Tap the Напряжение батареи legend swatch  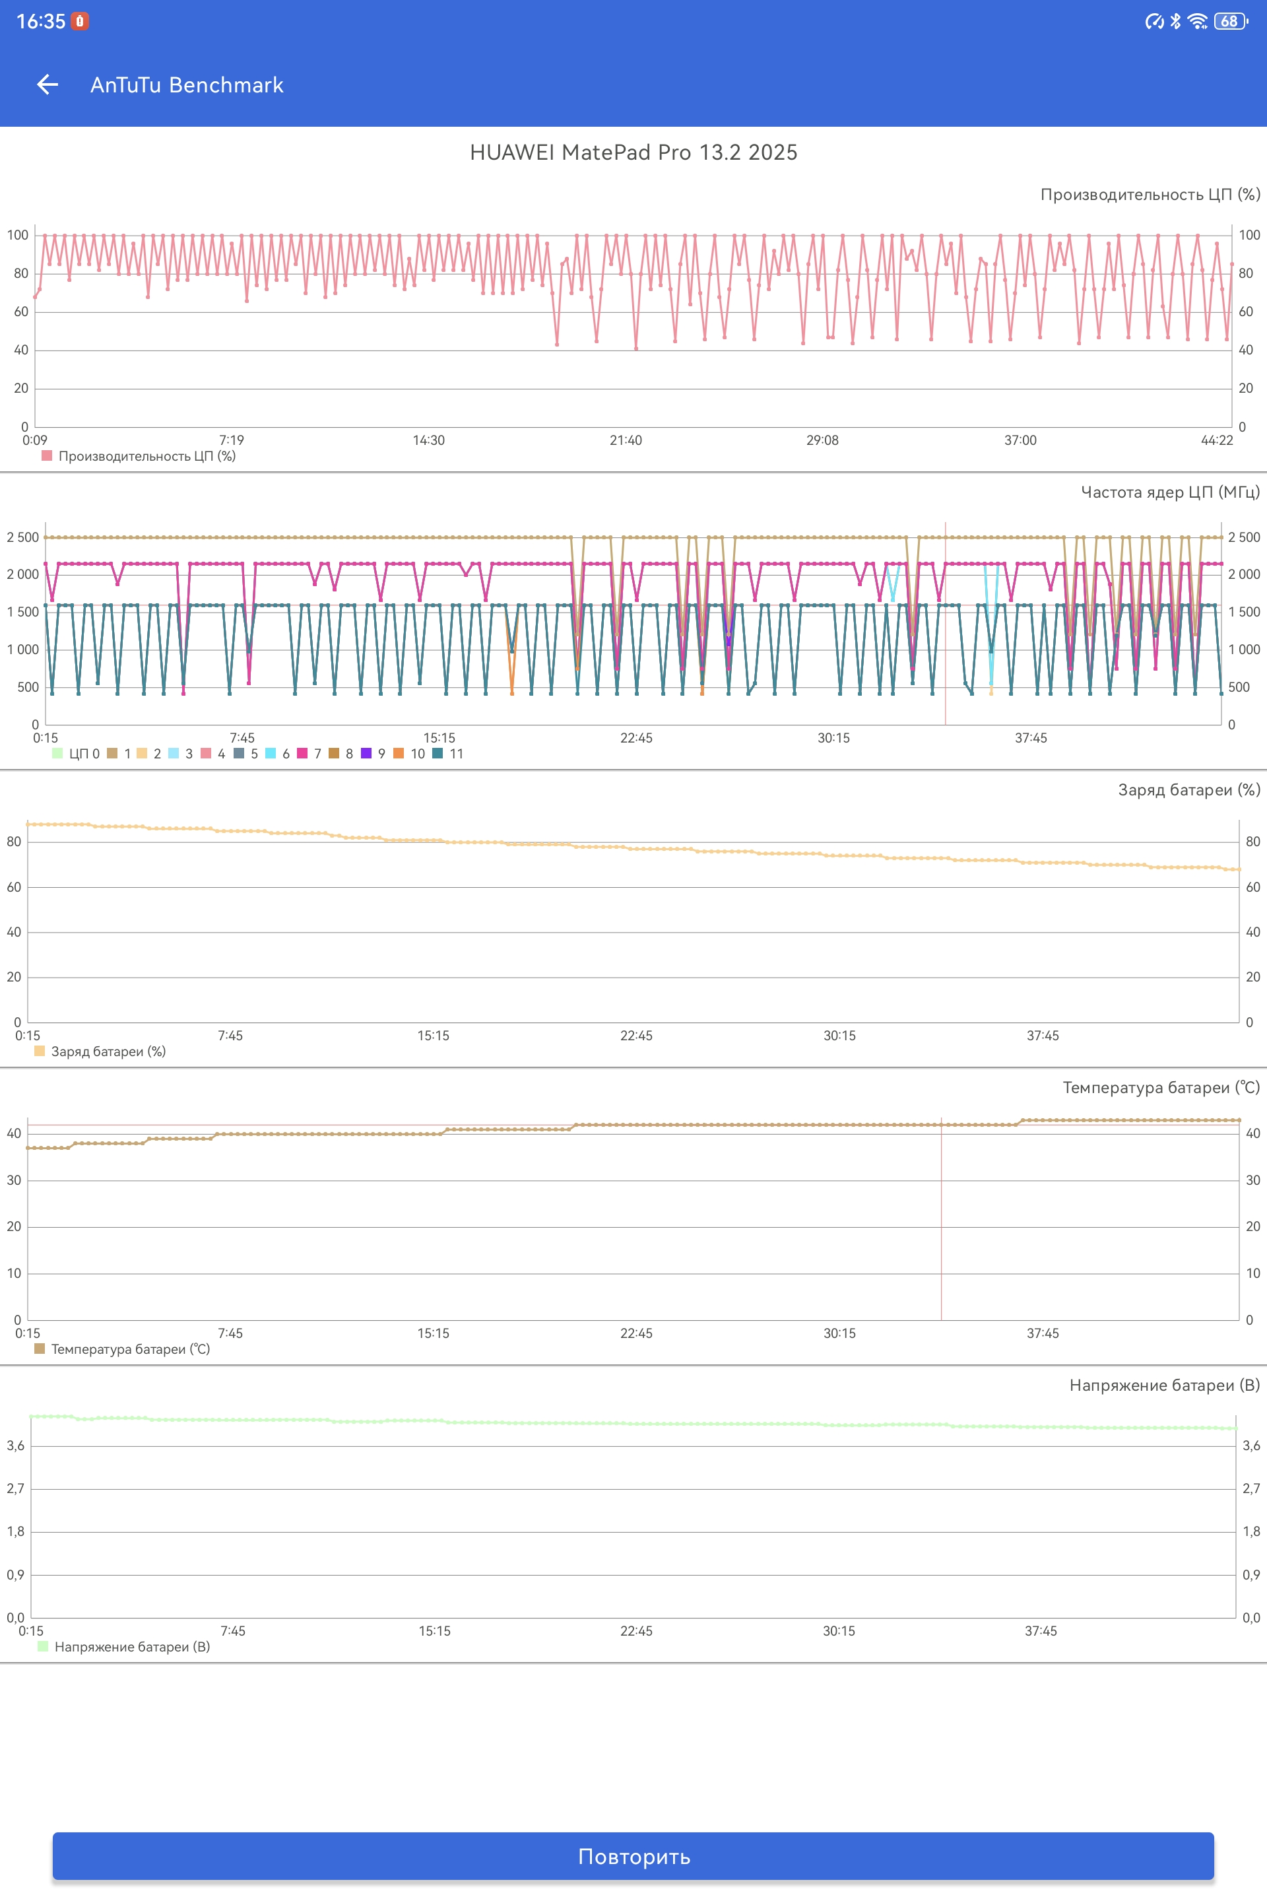pos(43,1646)
